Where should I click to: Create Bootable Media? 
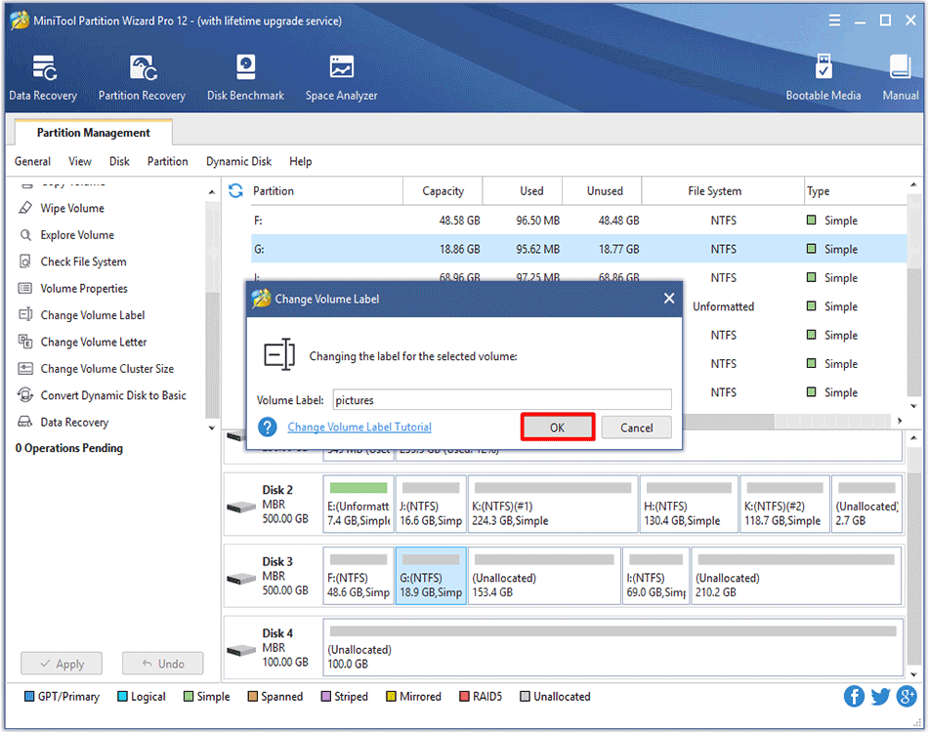(823, 77)
